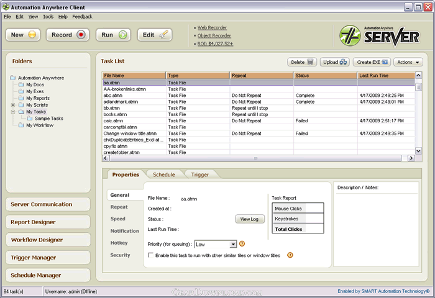Open the Speed properties section

tap(118, 219)
